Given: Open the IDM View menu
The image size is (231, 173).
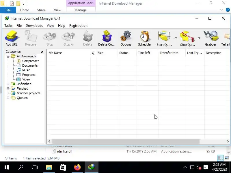Looking at the screenshot, I should tap(50, 26).
